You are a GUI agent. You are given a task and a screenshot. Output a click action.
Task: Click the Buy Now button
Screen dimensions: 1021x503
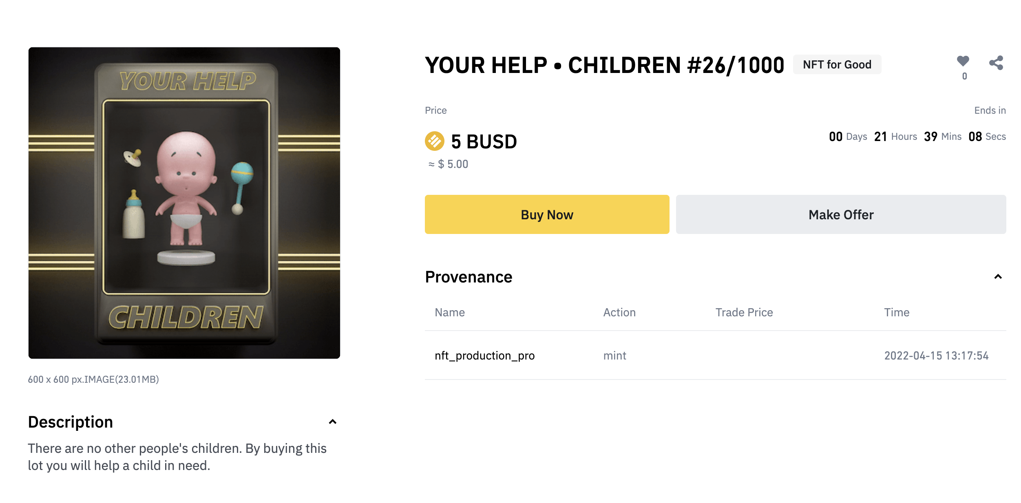(547, 214)
